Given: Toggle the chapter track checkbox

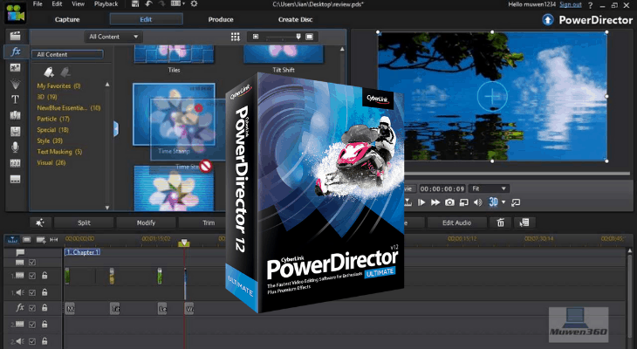Looking at the screenshot, I should pyautogui.click(x=32, y=263).
